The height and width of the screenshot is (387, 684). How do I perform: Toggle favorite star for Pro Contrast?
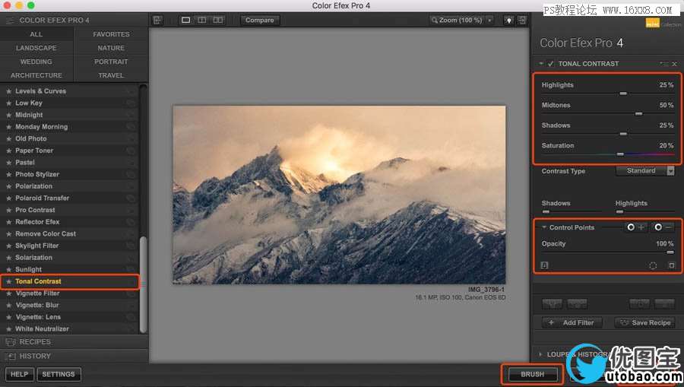9,210
